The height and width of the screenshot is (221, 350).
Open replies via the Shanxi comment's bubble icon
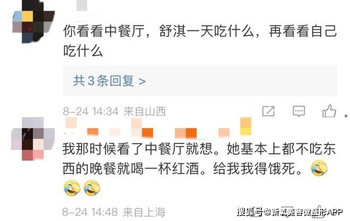pos(299,111)
